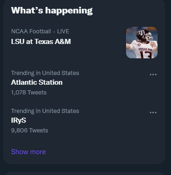Open the three-dot menu beside IRyS
The width and height of the screenshot is (171, 175).
153,112
